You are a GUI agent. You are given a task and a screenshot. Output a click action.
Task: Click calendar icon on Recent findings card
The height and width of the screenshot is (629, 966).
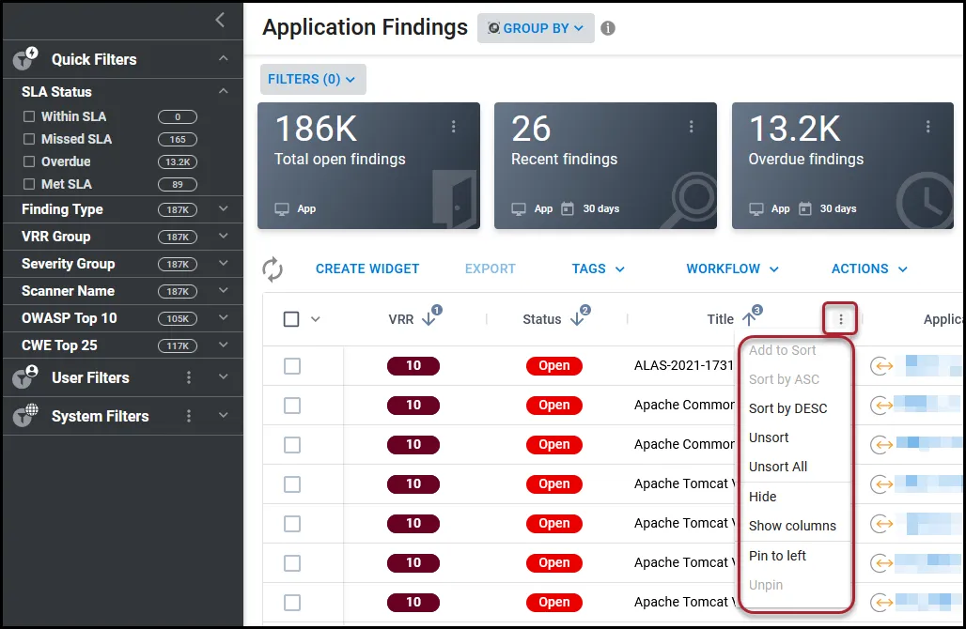(568, 208)
